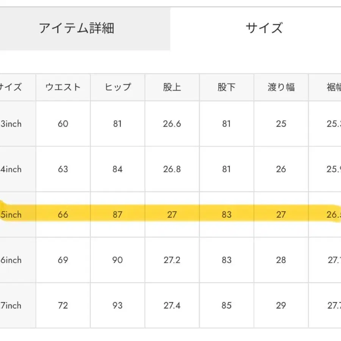Click the 24inch size label
The height and width of the screenshot is (341, 341).
point(11,169)
